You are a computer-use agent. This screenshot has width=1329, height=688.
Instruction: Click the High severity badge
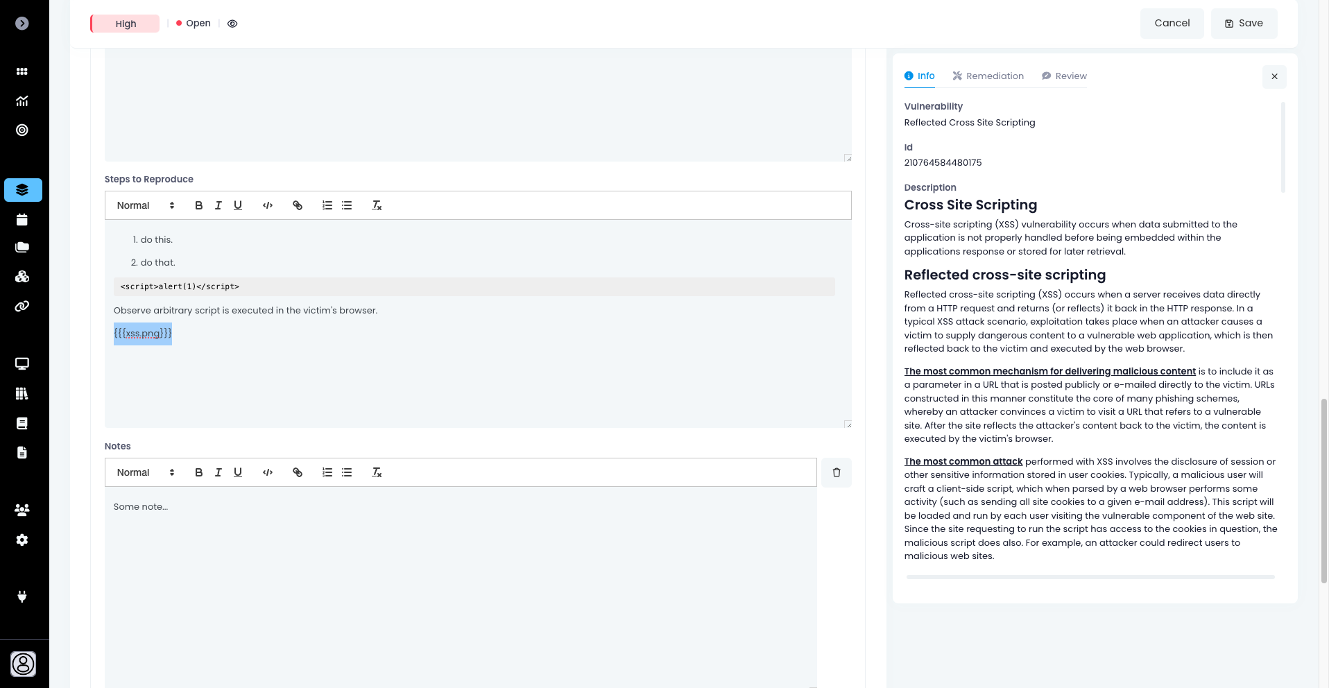(126, 24)
